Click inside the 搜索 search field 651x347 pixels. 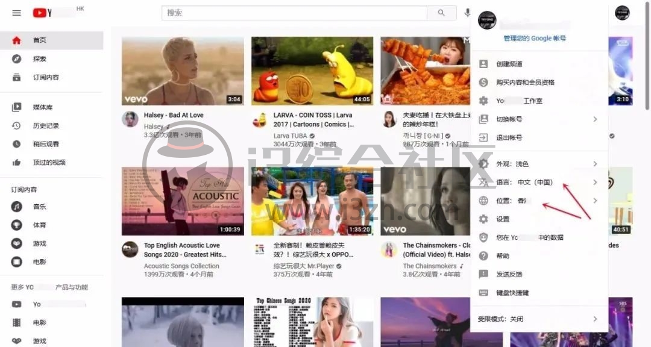[294, 13]
